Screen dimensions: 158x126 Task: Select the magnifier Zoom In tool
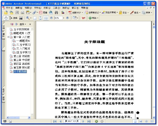pos(28,18)
